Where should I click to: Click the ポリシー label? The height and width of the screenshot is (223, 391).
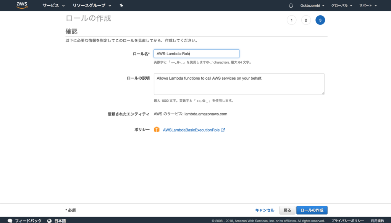point(142,130)
